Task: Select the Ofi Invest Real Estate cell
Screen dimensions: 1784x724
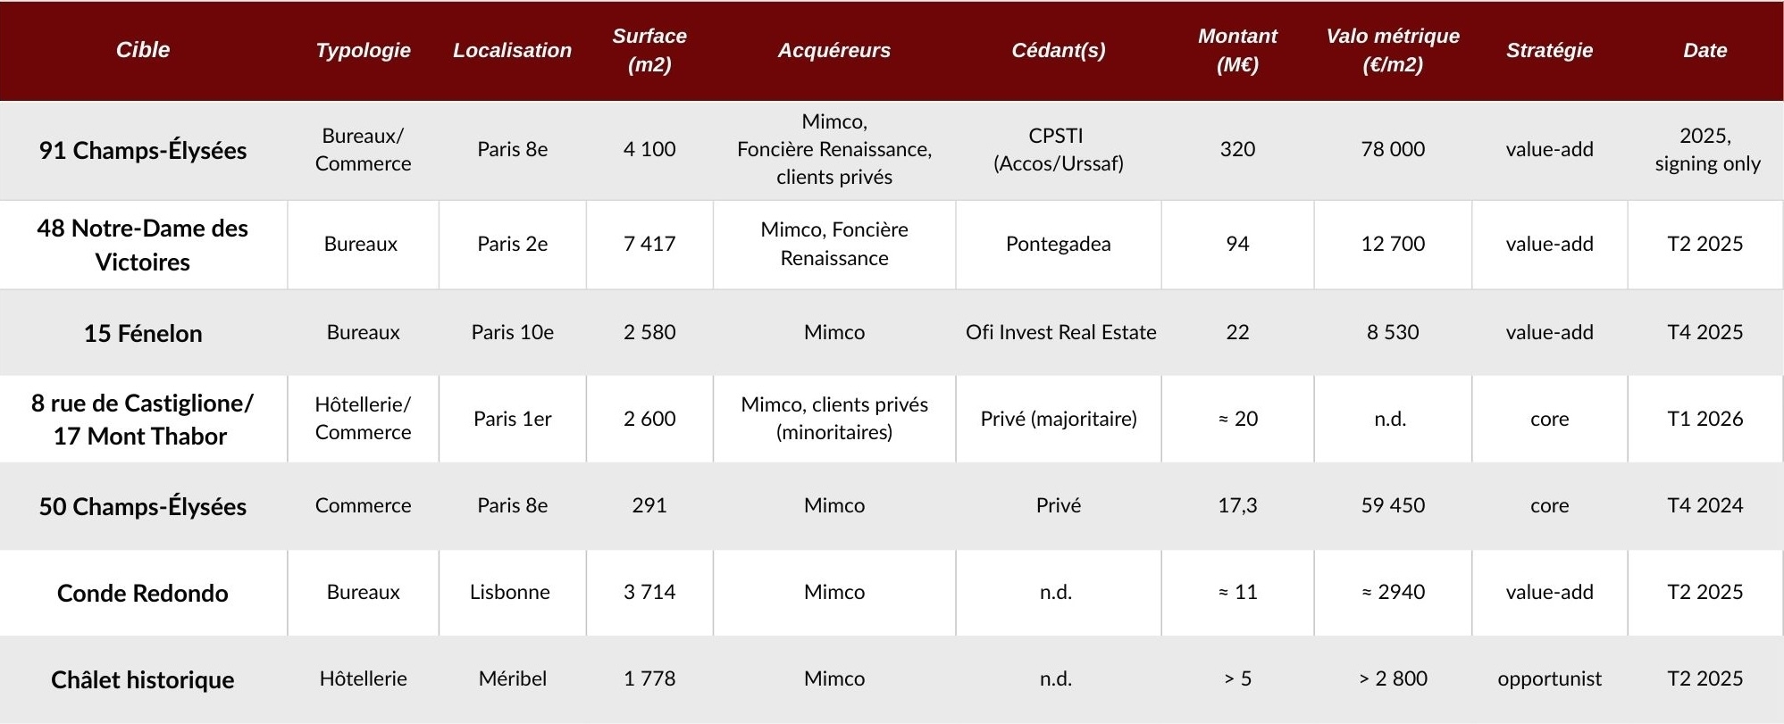Action: [1060, 332]
